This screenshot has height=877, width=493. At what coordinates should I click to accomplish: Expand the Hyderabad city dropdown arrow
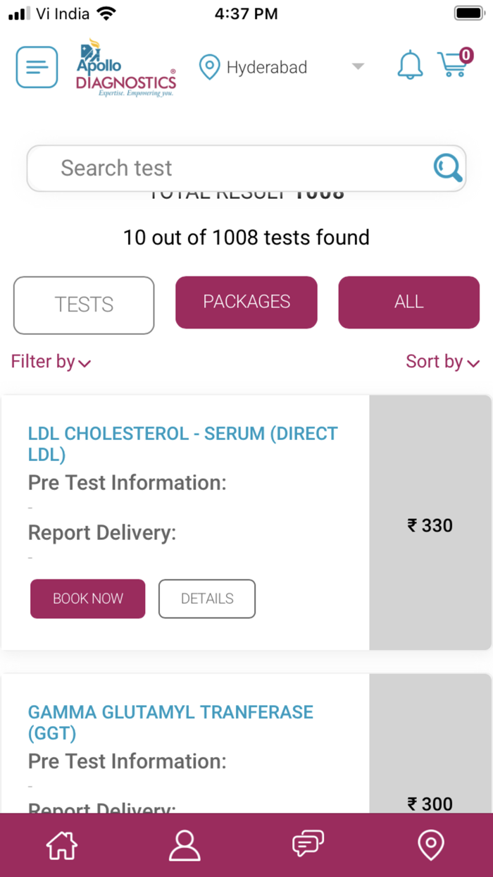[x=358, y=67]
